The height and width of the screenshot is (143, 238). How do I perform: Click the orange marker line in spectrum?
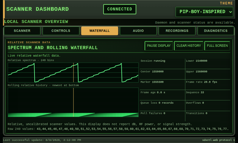click(73, 73)
